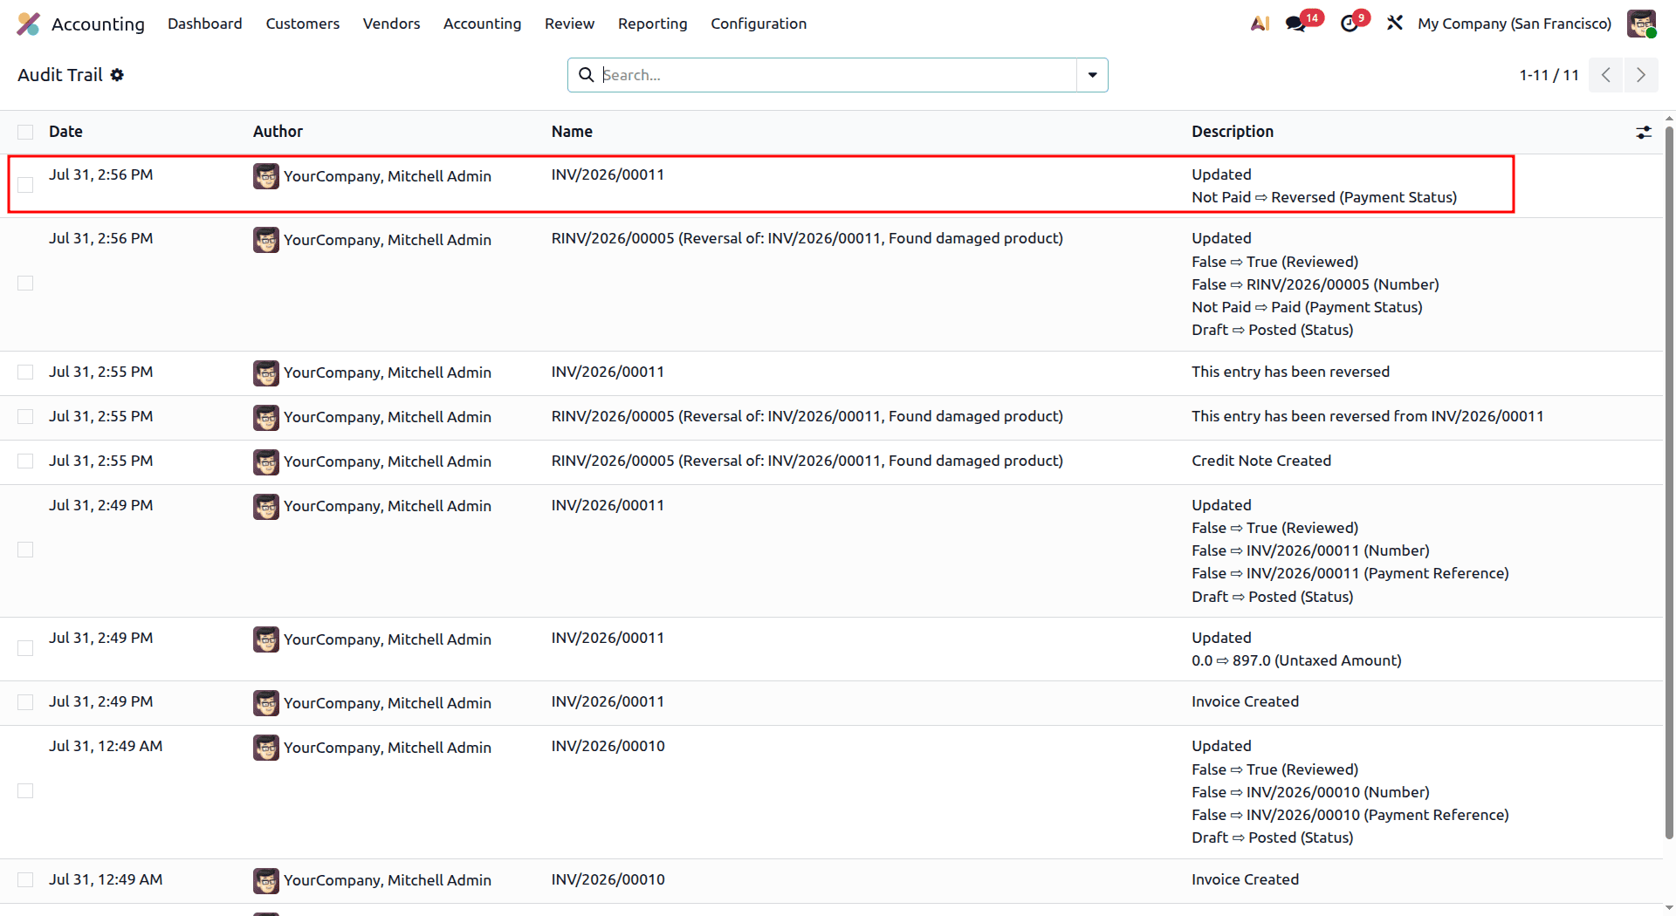Go to next page arrow

[1641, 75]
